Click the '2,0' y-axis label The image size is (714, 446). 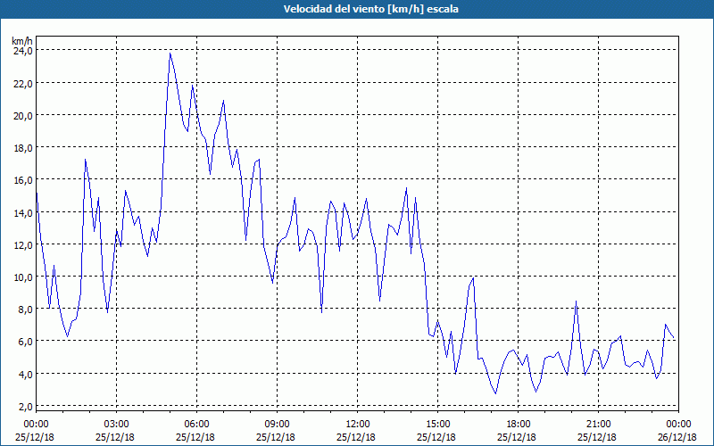[25, 407]
